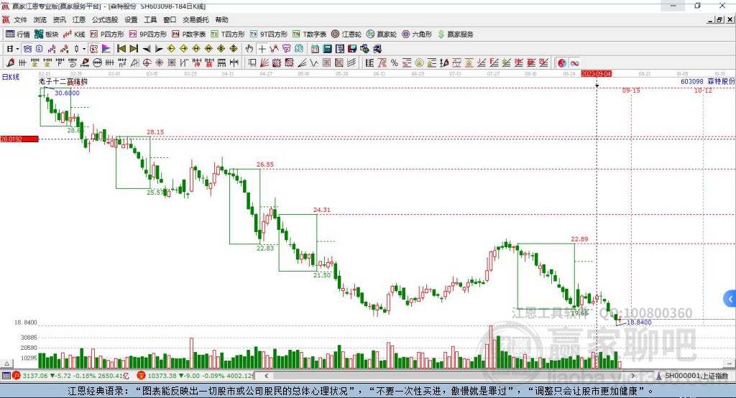Click the 日K线 period label
Image resolution: width=736 pixels, height=398 pixels.
(11, 77)
